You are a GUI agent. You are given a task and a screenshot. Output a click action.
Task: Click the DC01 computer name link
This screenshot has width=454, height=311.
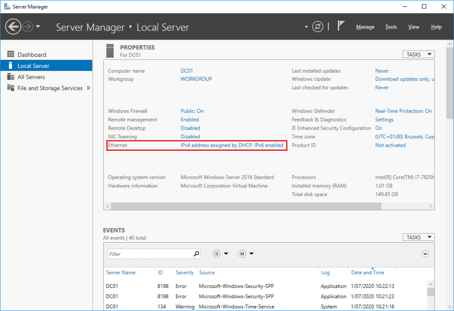tap(187, 71)
